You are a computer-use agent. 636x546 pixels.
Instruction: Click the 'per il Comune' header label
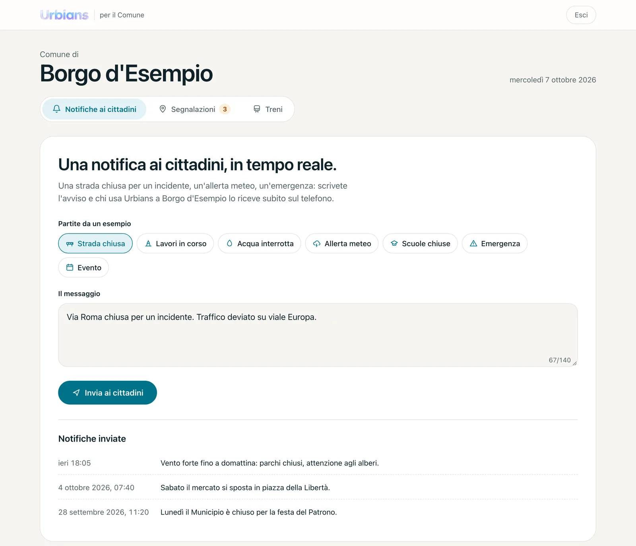point(122,15)
